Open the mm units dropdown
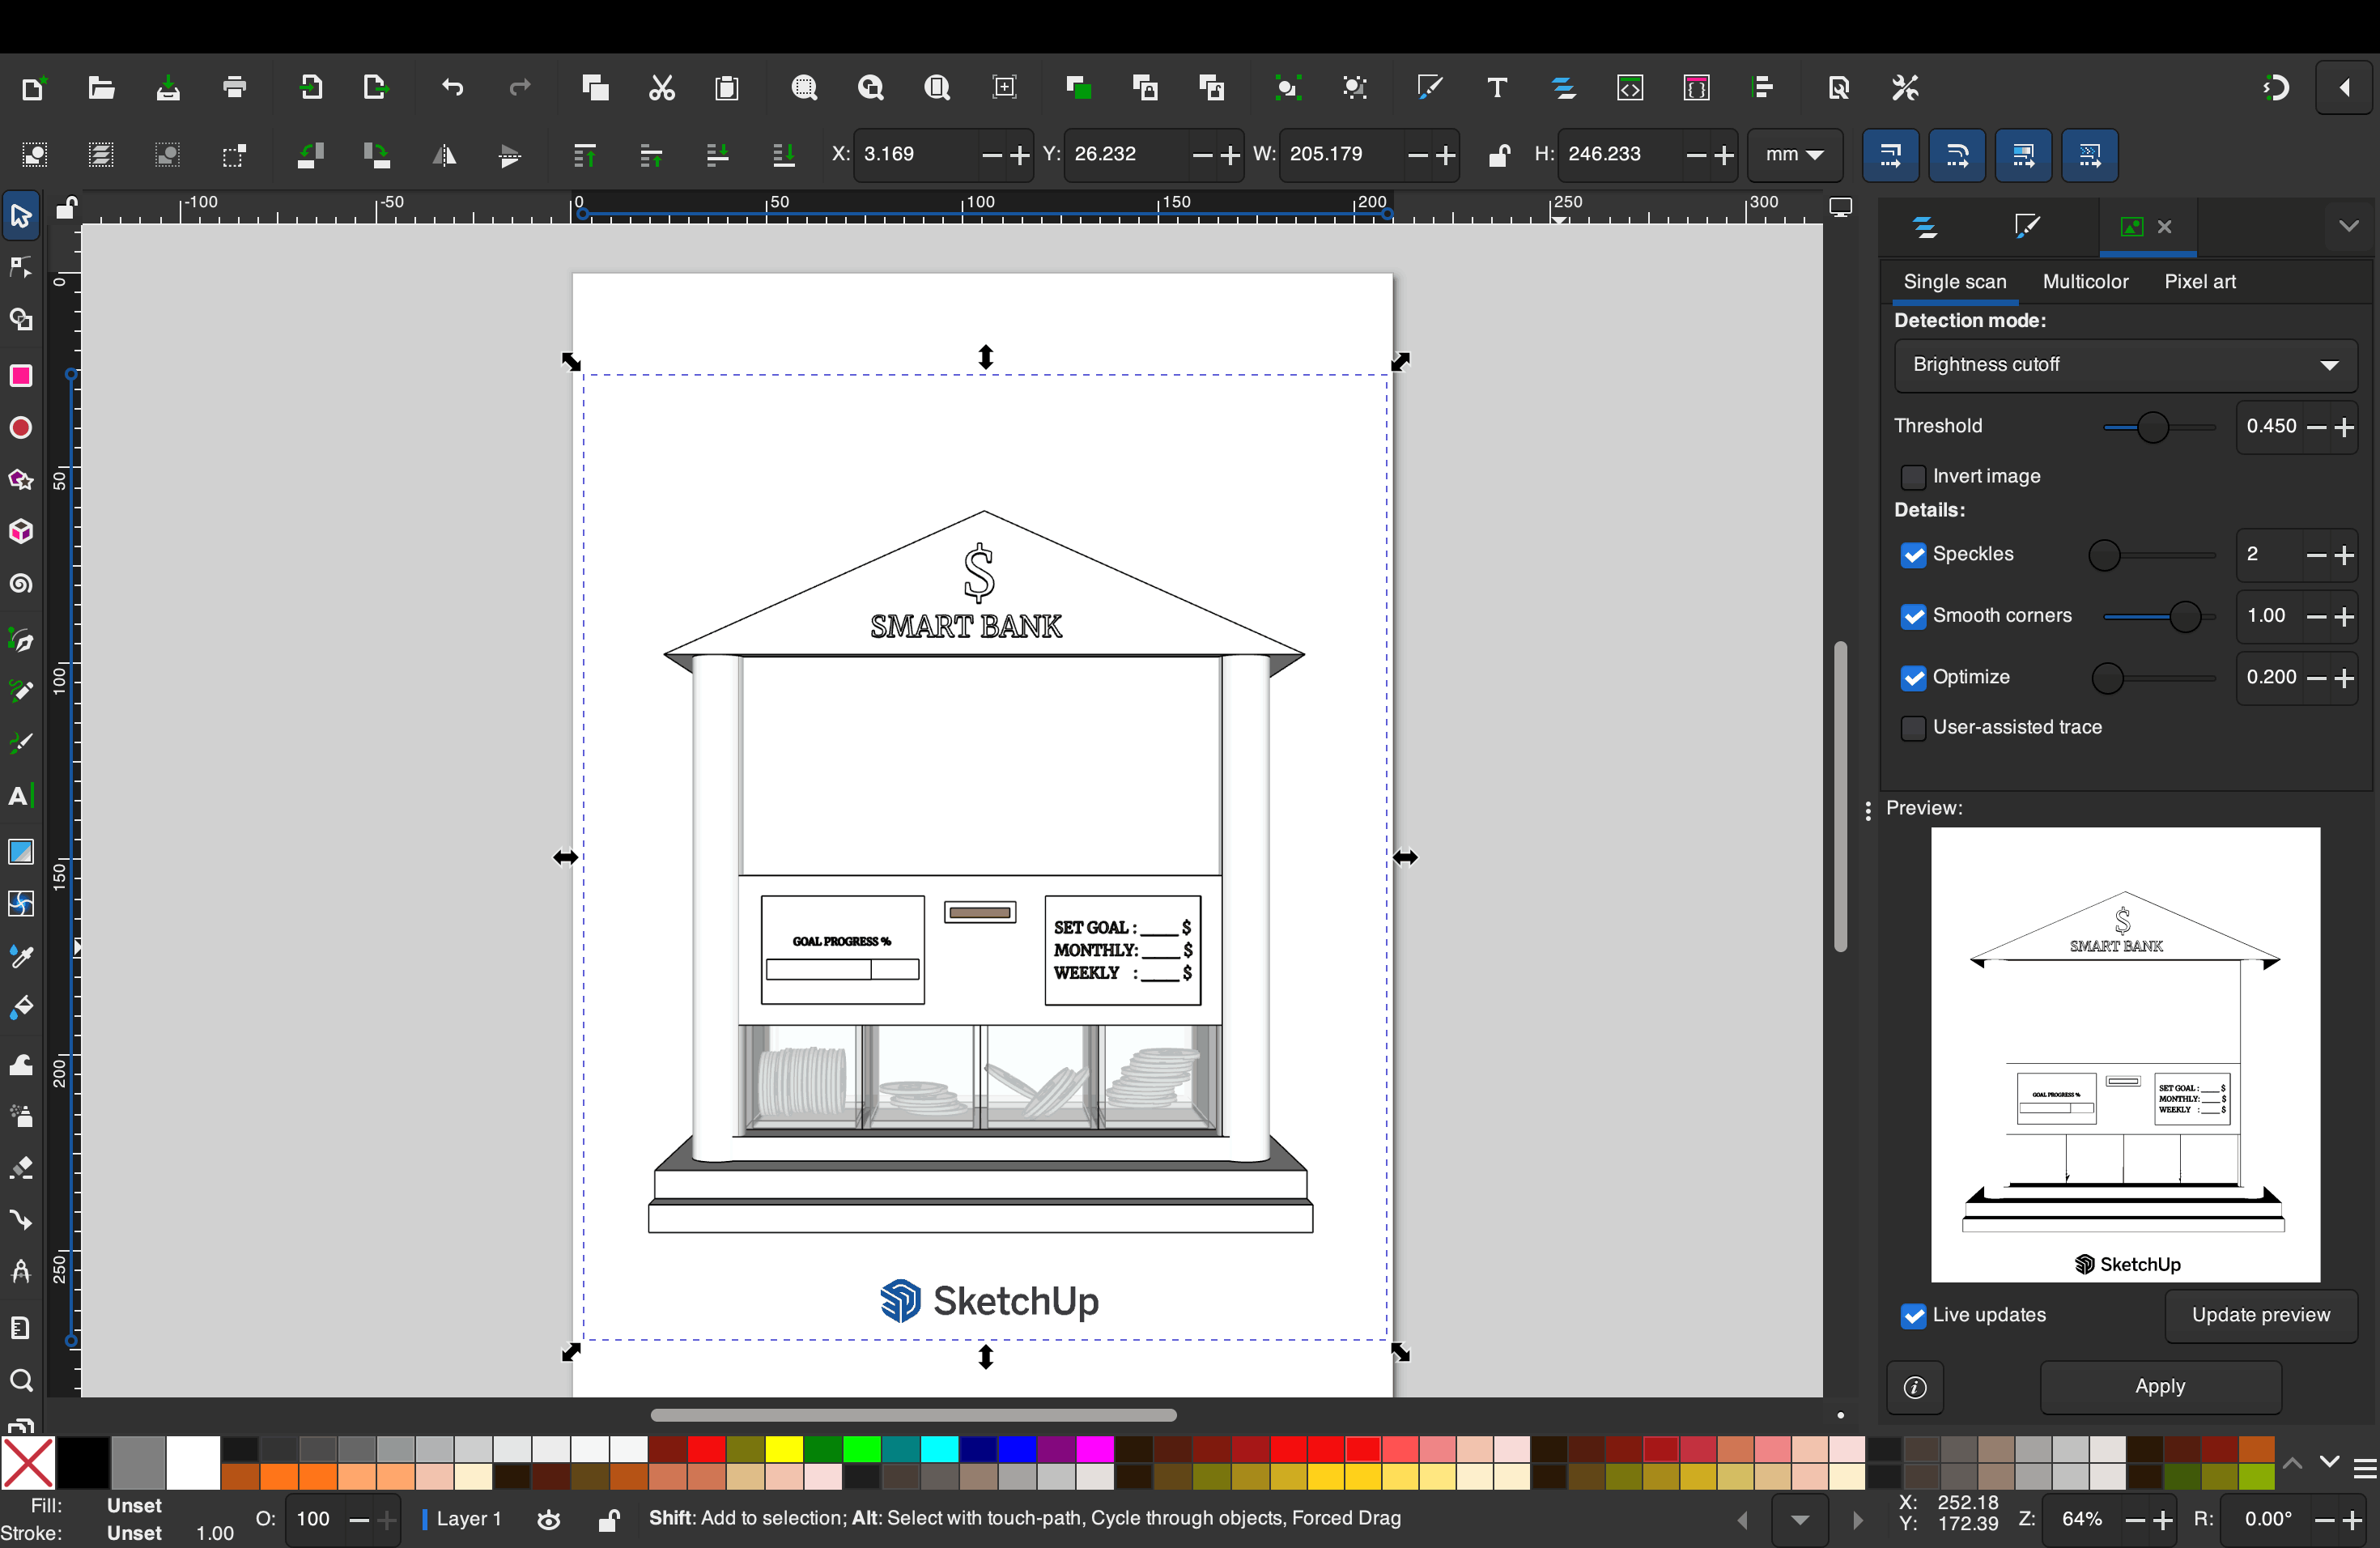 pyautogui.click(x=1794, y=155)
